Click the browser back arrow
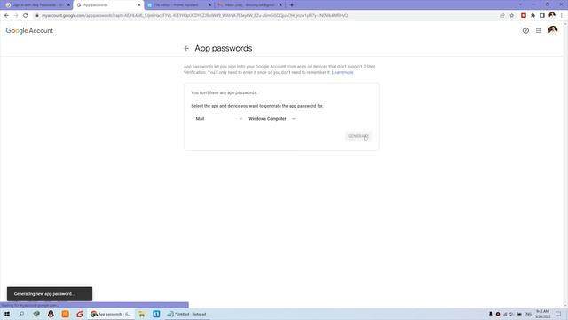The width and height of the screenshot is (568, 320). click(x=6, y=16)
